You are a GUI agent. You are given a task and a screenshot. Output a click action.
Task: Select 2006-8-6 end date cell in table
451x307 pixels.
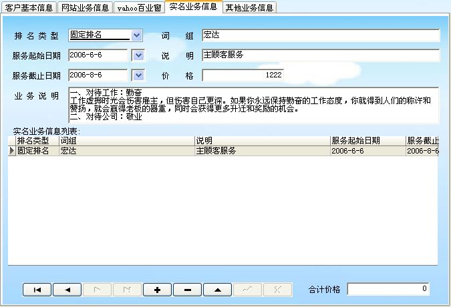pyautogui.click(x=422, y=151)
